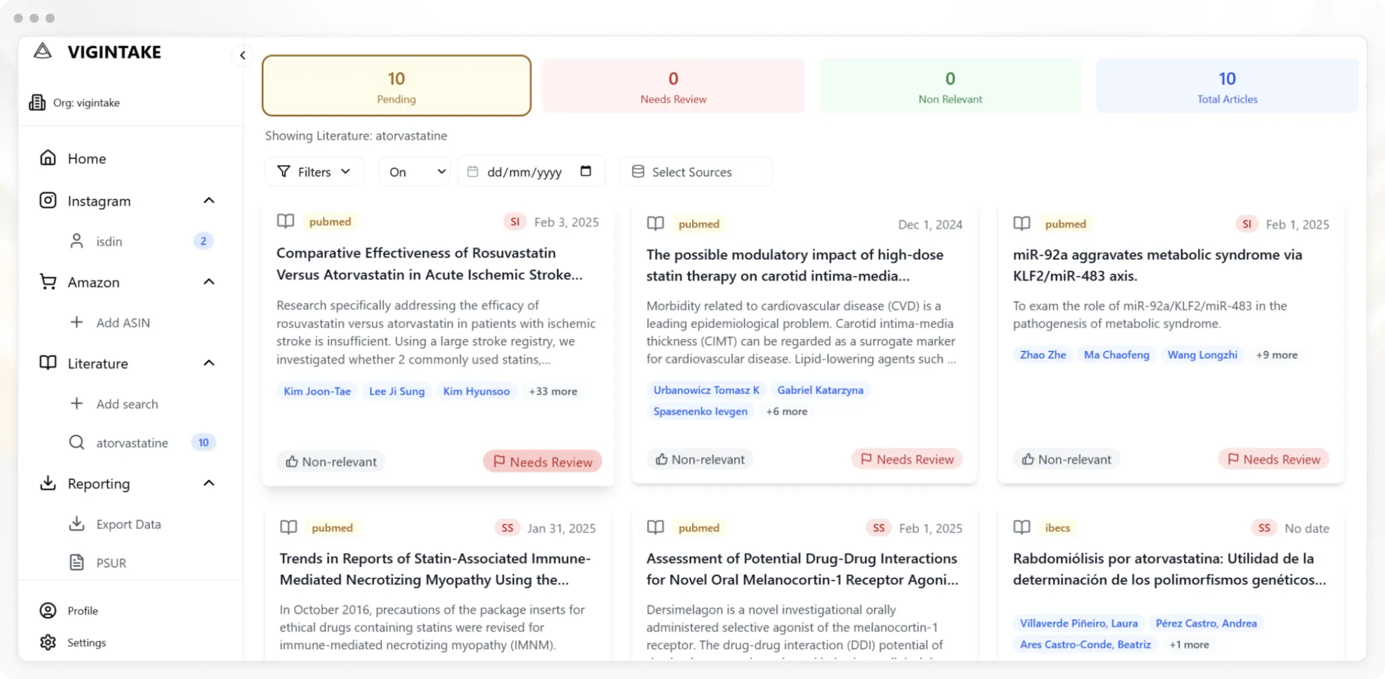Click book icon on miR-92a metabolic syndrome card
Screen dimensions: 1385x679
coord(1022,223)
